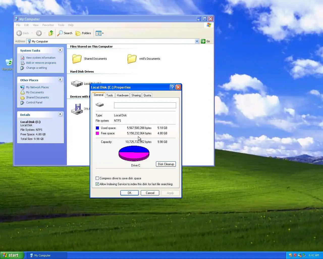Click Cancel in Properties dialog

(150, 193)
